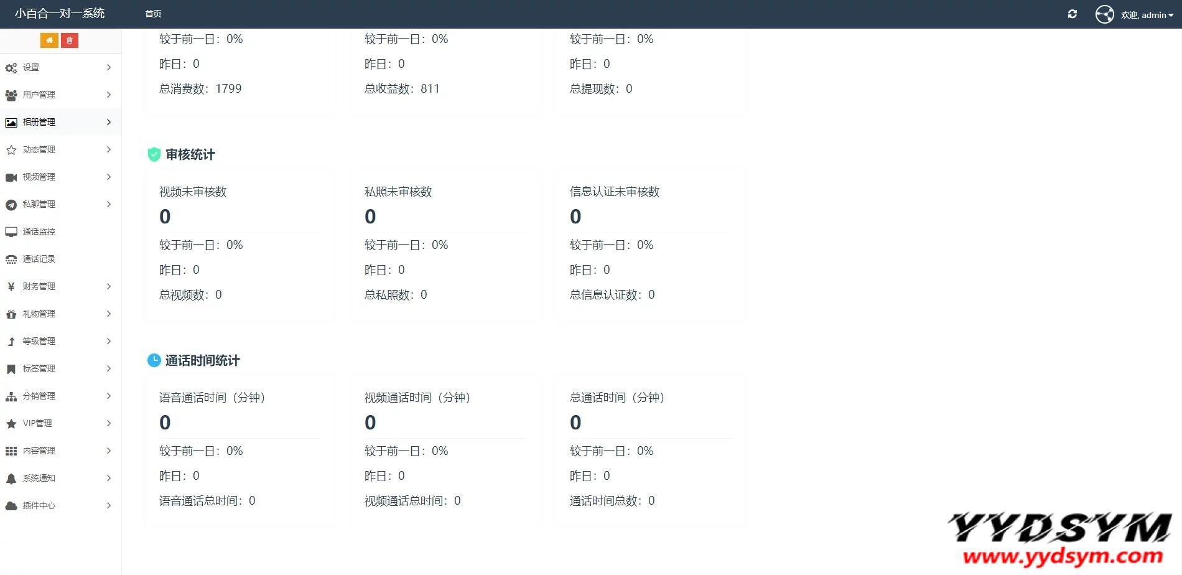The image size is (1182, 575).
Task: Select 标签管理 in the sidebar
Action: click(60, 368)
